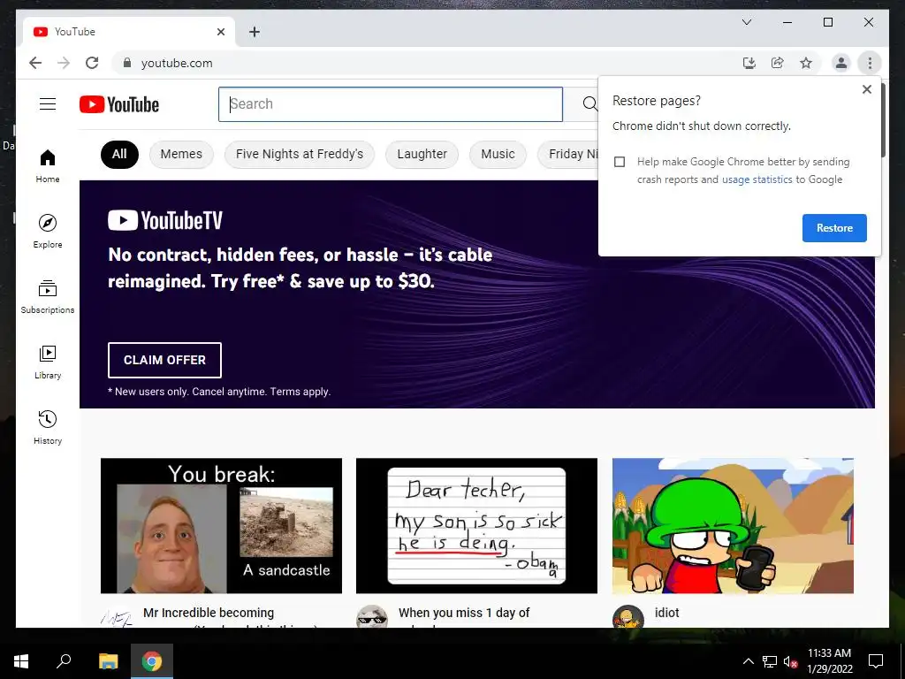The image size is (905, 679).
Task: Click the Restore button
Action: pos(834,227)
